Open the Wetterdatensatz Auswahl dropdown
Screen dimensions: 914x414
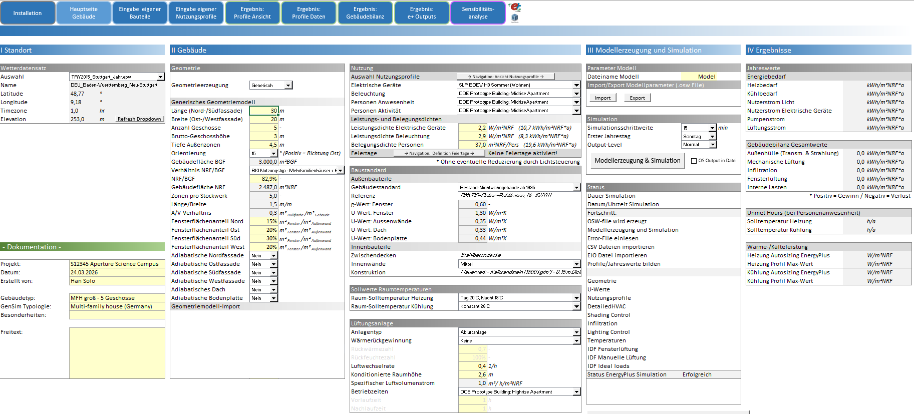pyautogui.click(x=160, y=77)
